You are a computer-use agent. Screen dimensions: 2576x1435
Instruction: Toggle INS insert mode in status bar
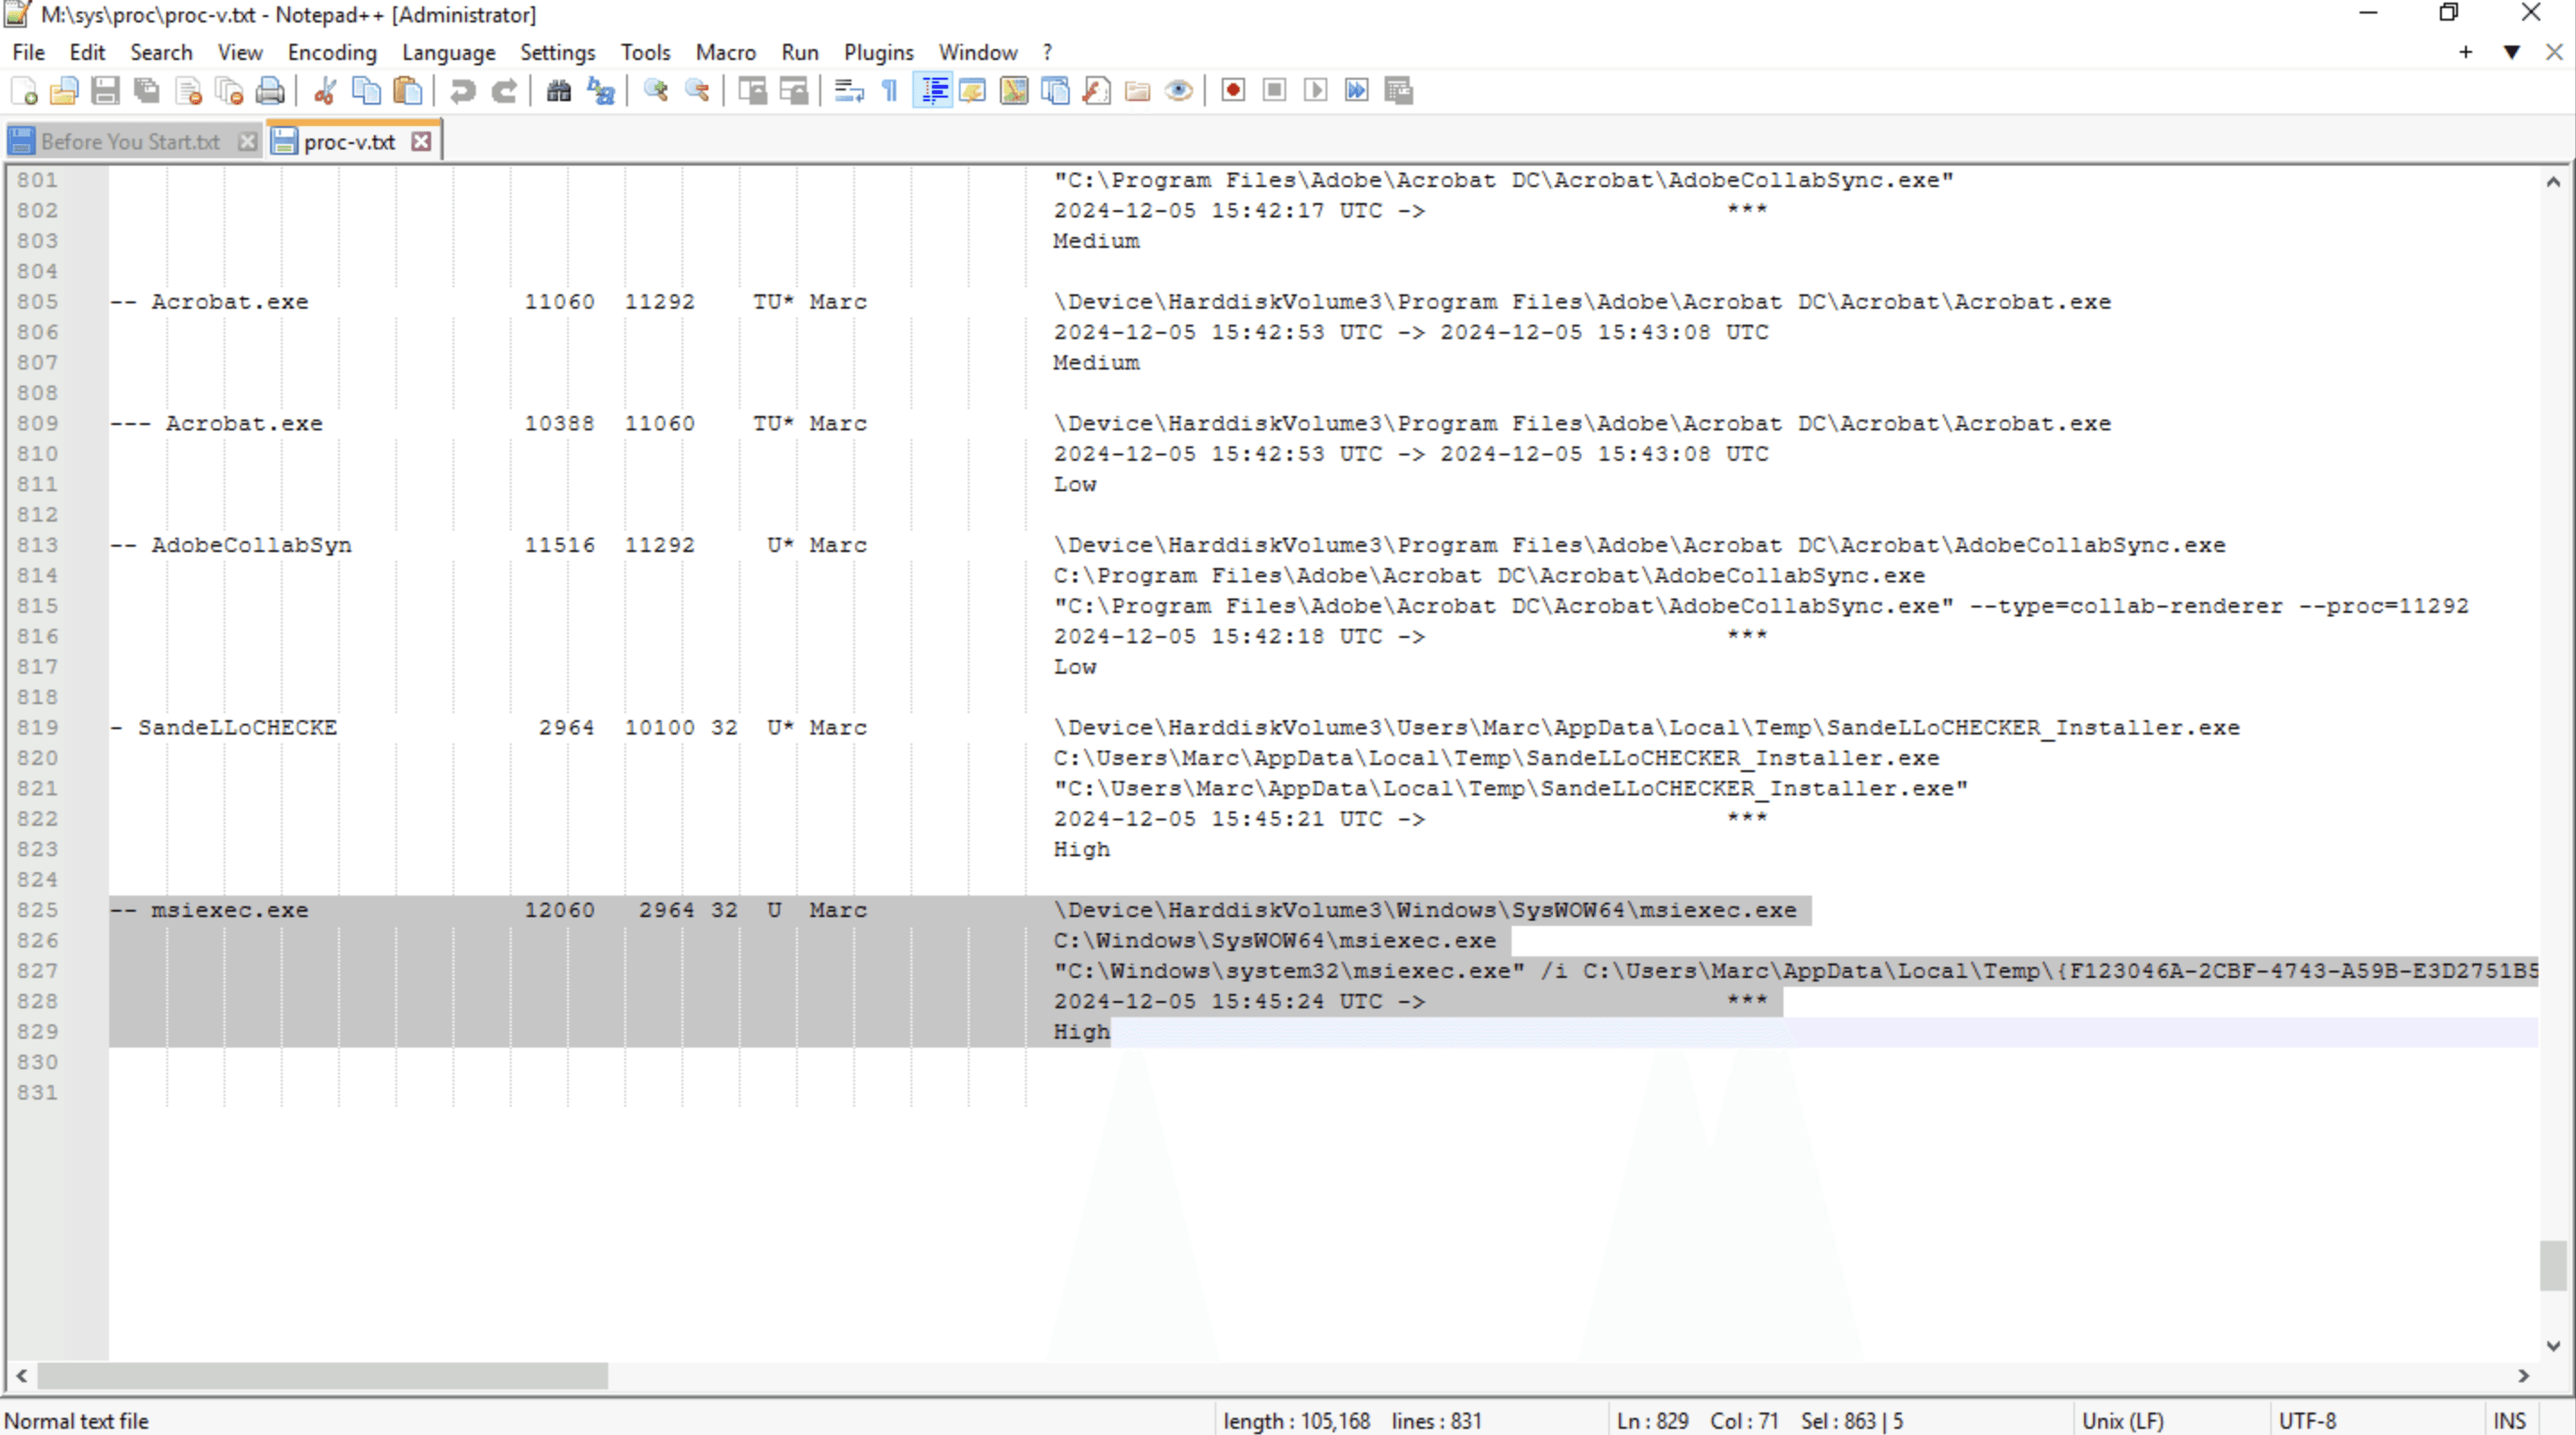tap(2509, 1421)
